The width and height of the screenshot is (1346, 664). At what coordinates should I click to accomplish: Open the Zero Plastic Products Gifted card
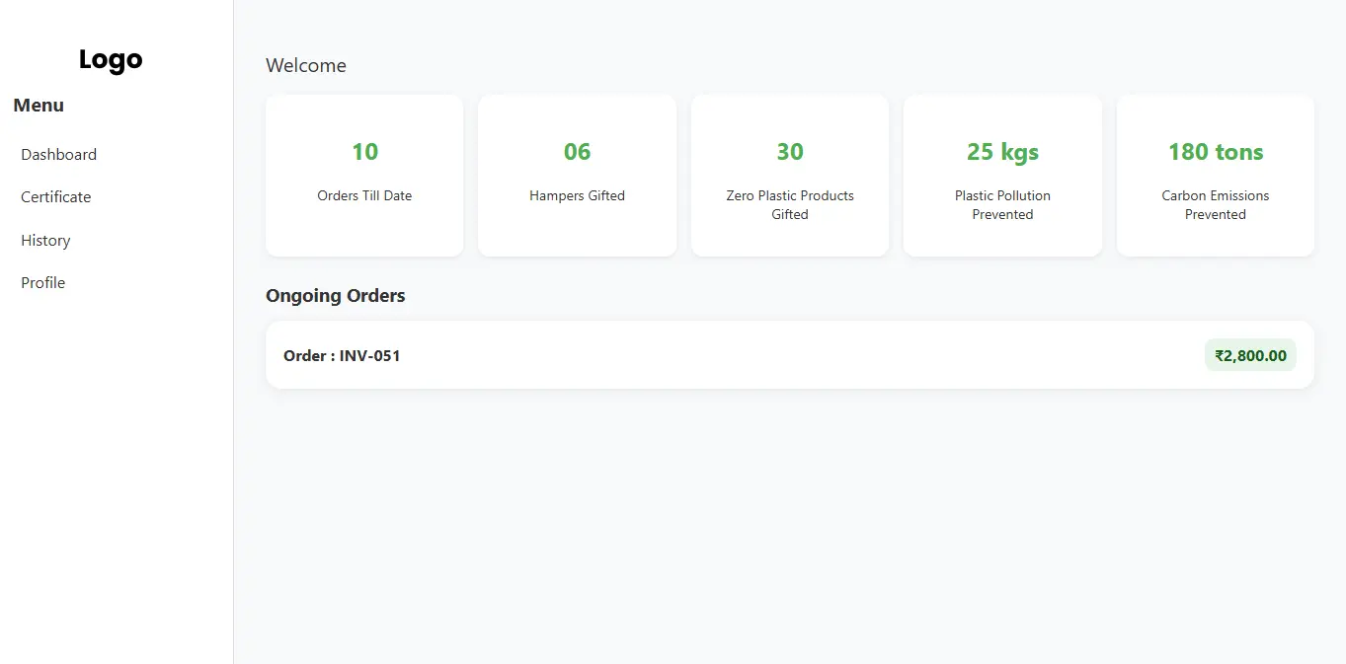pyautogui.click(x=789, y=176)
